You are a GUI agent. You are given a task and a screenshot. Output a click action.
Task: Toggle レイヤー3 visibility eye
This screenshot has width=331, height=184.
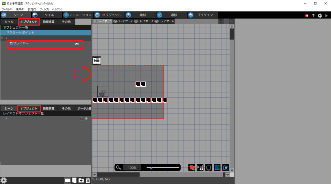pos(136,21)
